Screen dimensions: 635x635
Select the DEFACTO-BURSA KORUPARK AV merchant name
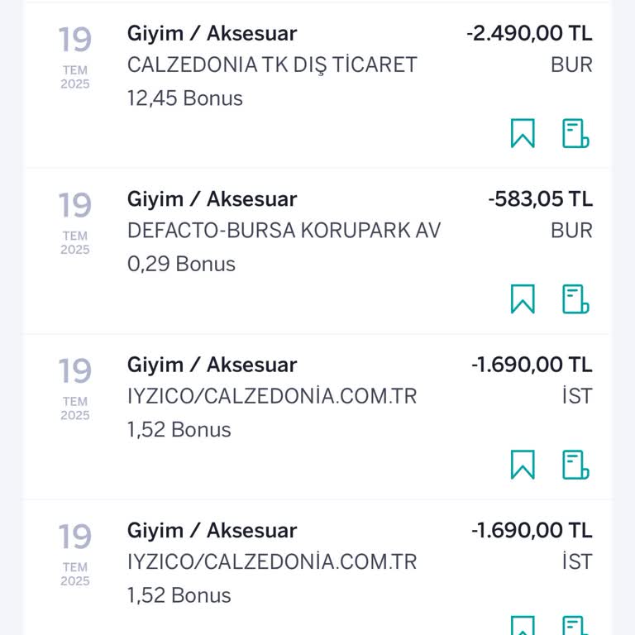pos(284,231)
